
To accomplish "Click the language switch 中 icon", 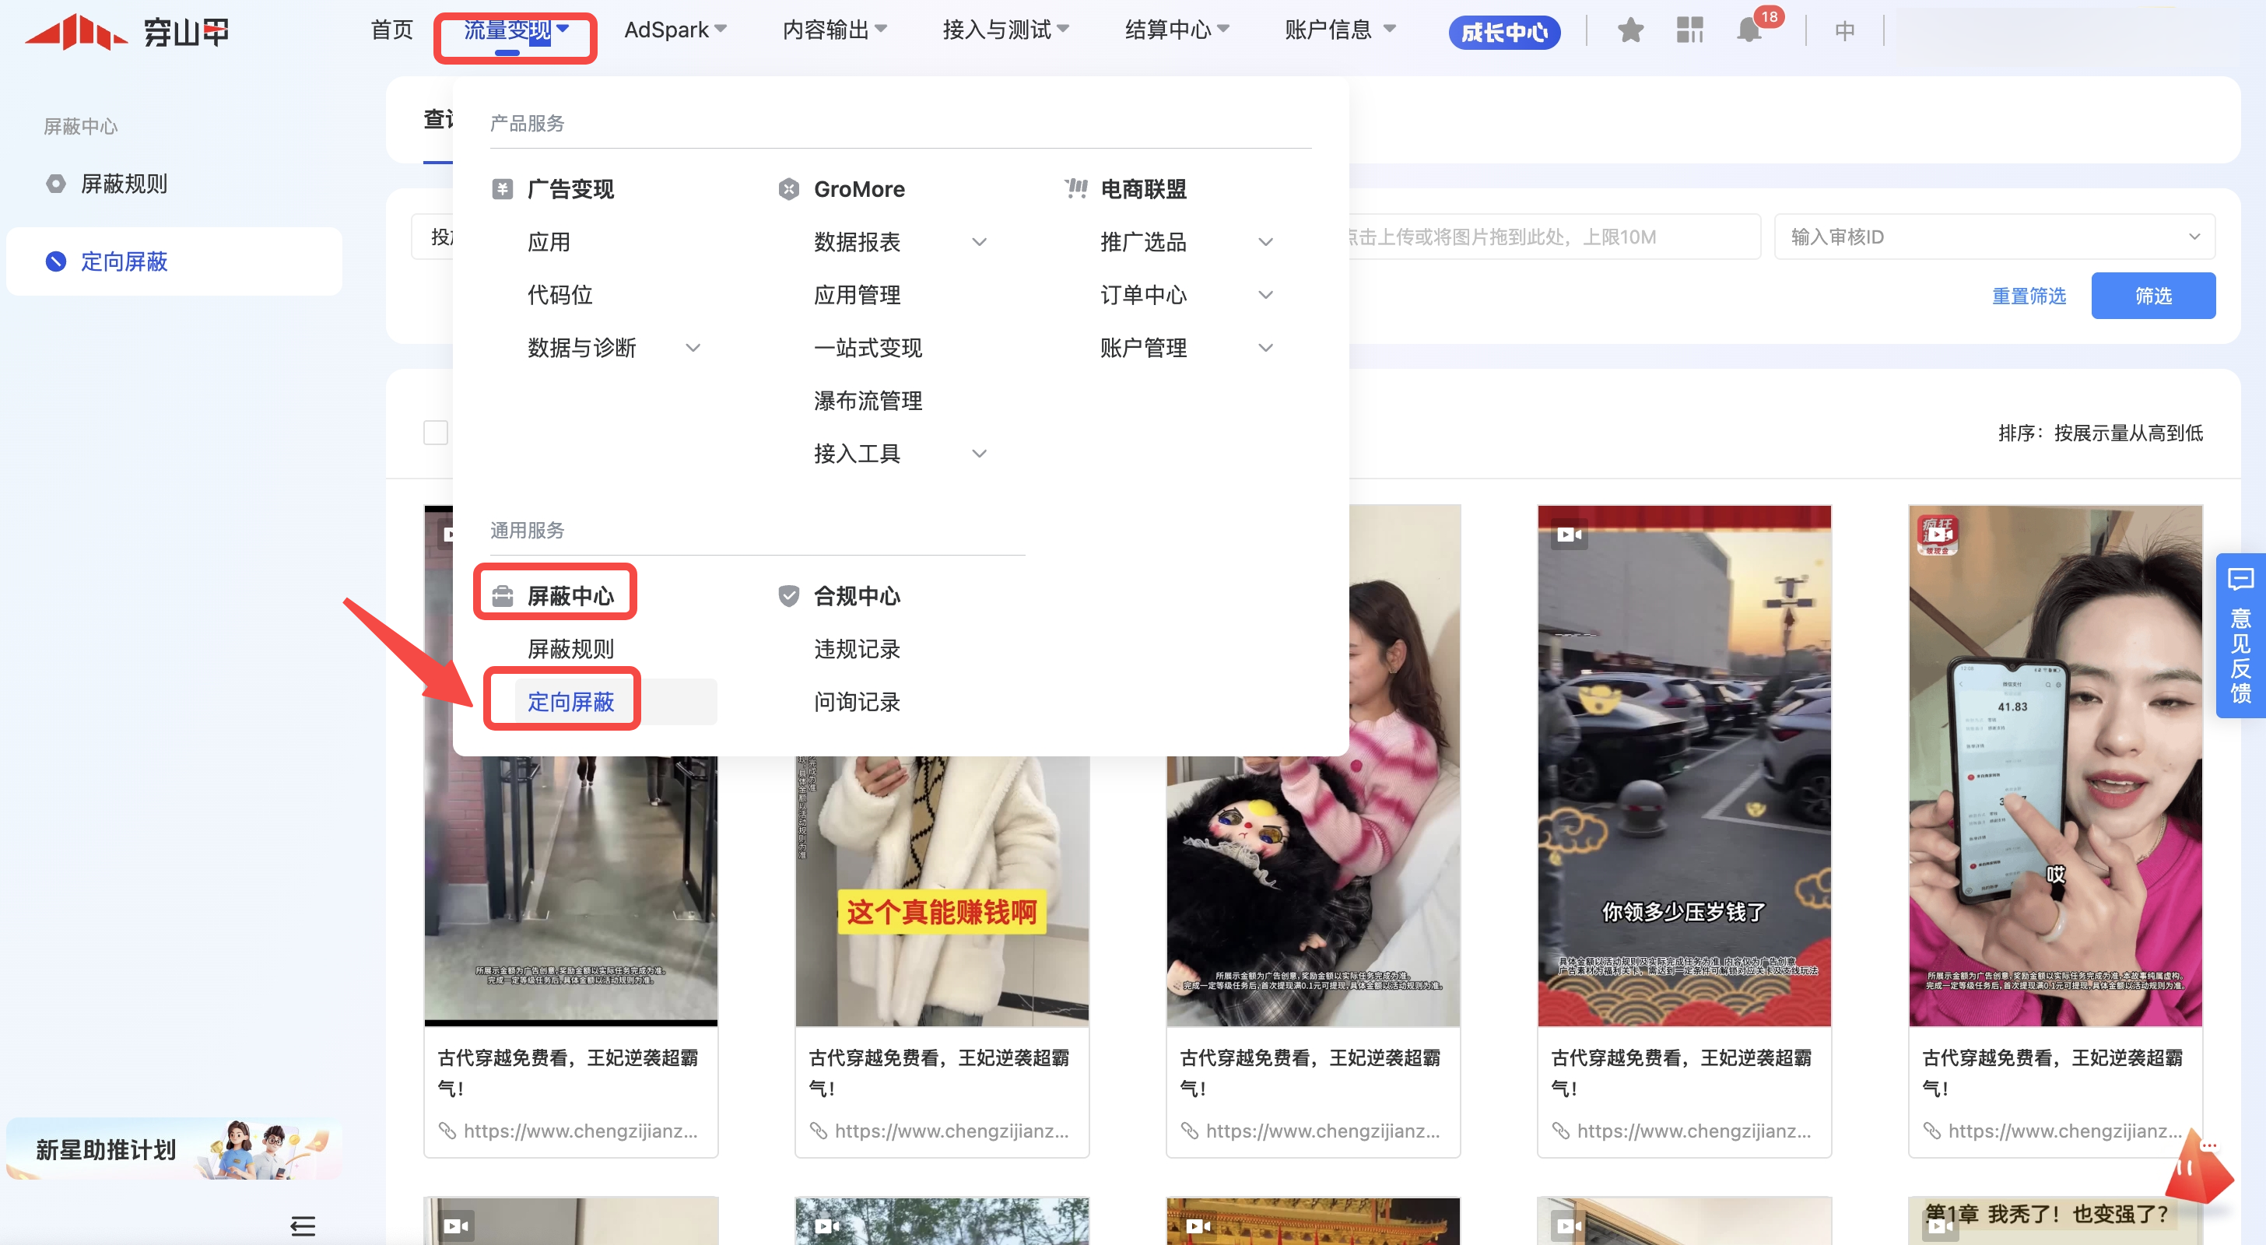I will click(1845, 31).
